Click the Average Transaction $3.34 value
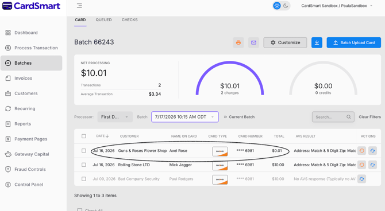 click(155, 94)
